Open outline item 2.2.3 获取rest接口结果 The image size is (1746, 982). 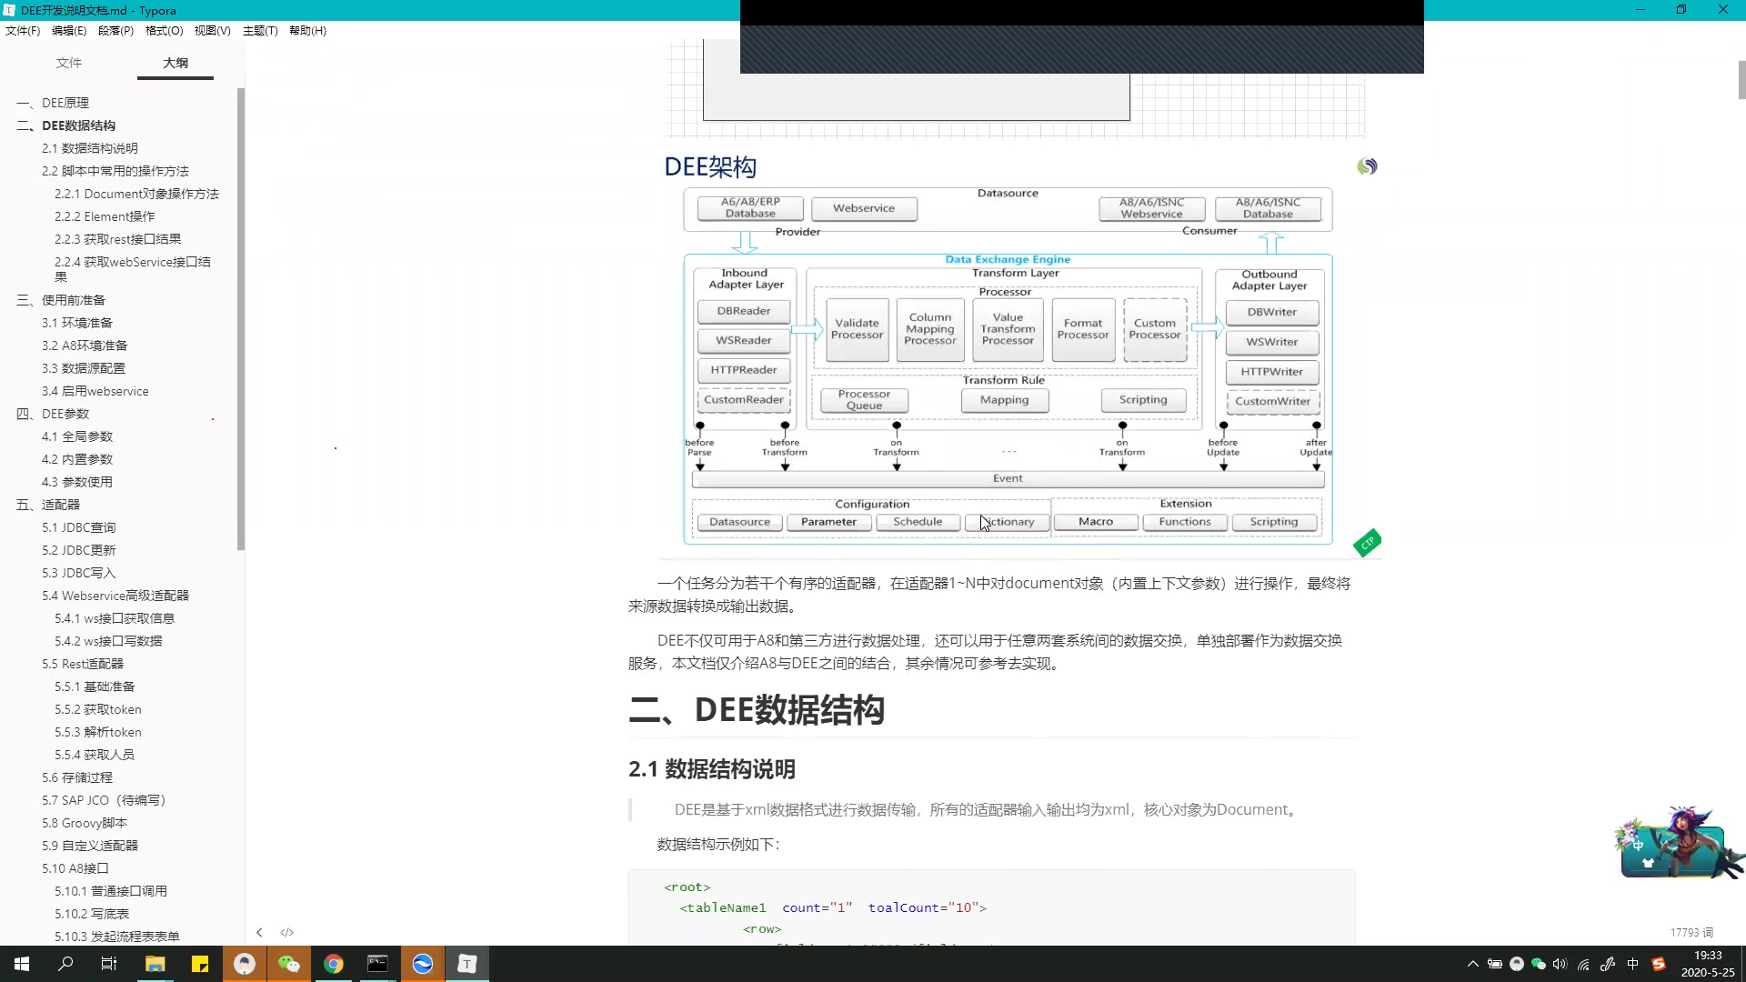point(117,239)
